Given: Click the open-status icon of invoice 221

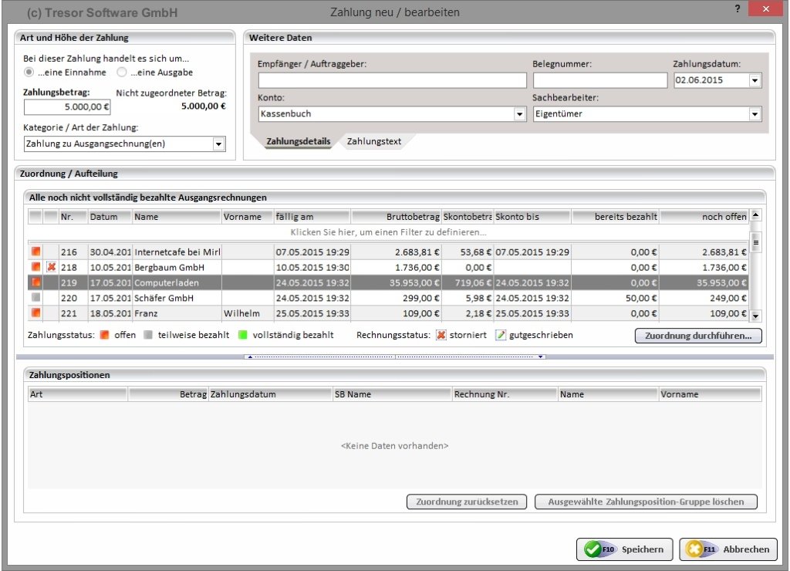Looking at the screenshot, I should click(x=35, y=313).
